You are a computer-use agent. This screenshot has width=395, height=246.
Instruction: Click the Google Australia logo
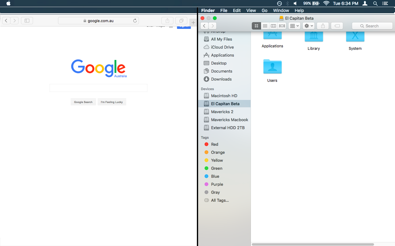99,68
